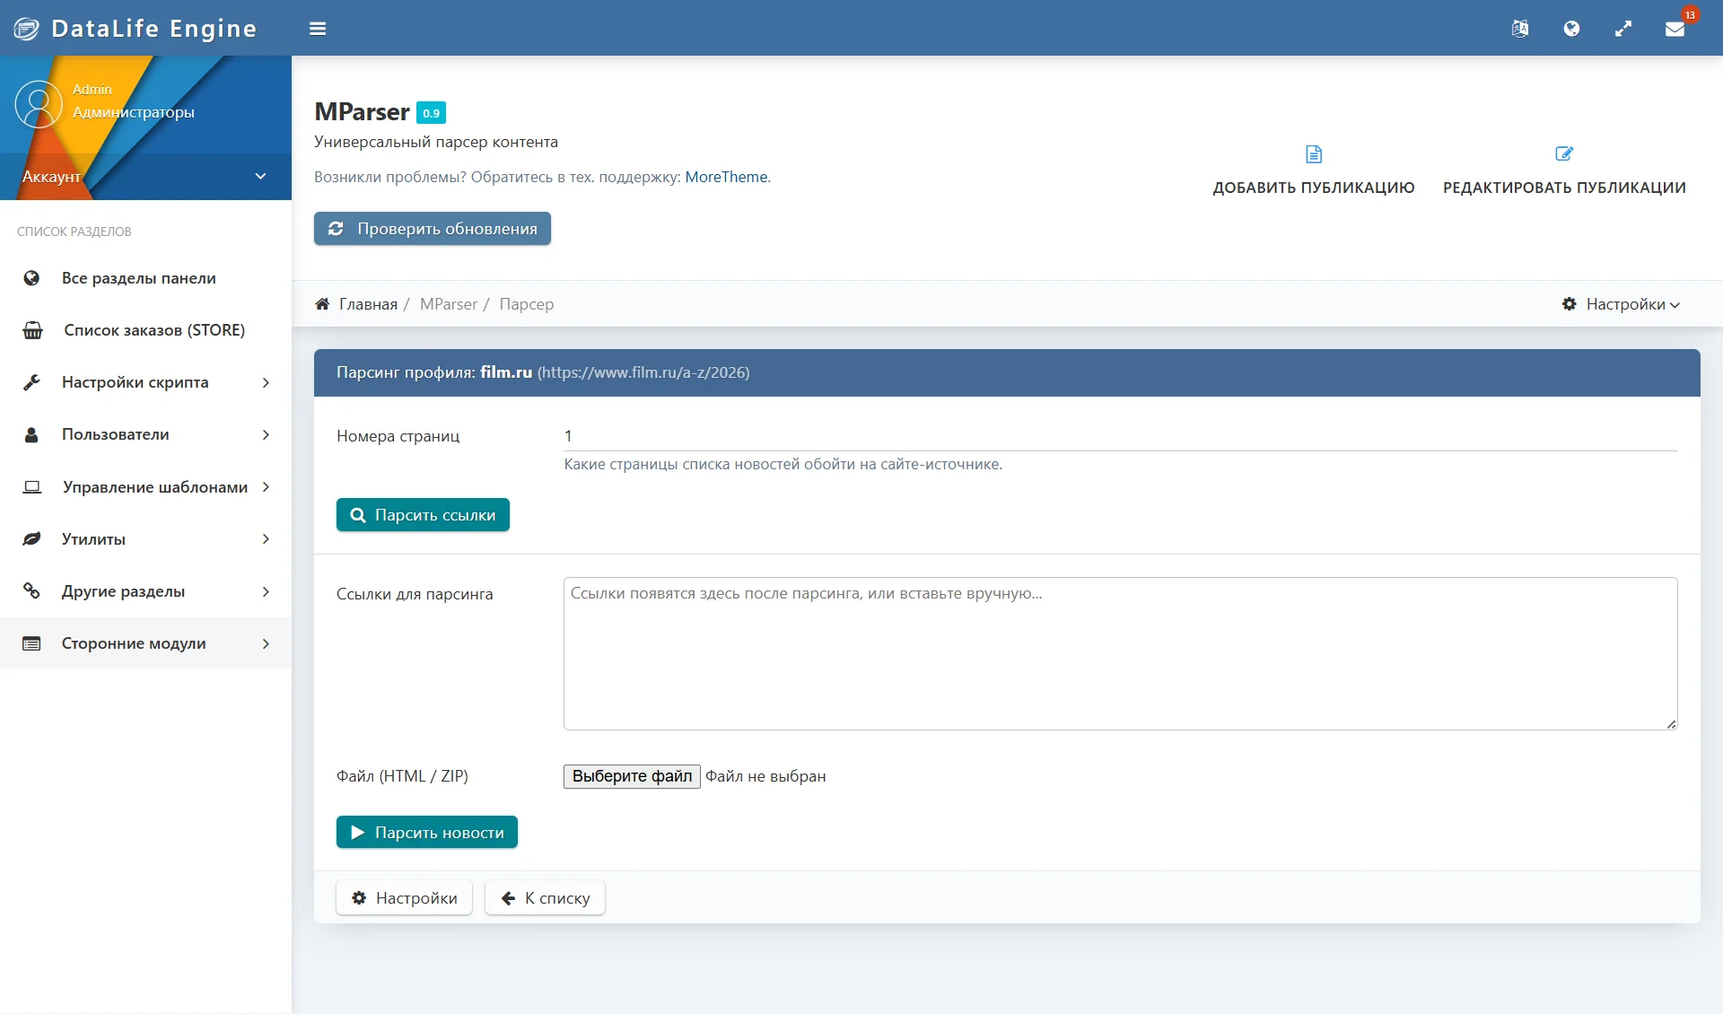The height and width of the screenshot is (1014, 1723).
Task: Click the globe site icon in header
Action: pyautogui.click(x=1571, y=29)
